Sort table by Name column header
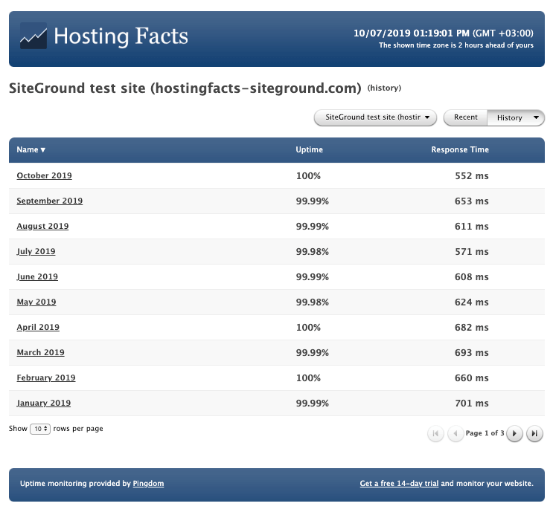Viewport: 553px width, 512px height. click(x=31, y=149)
